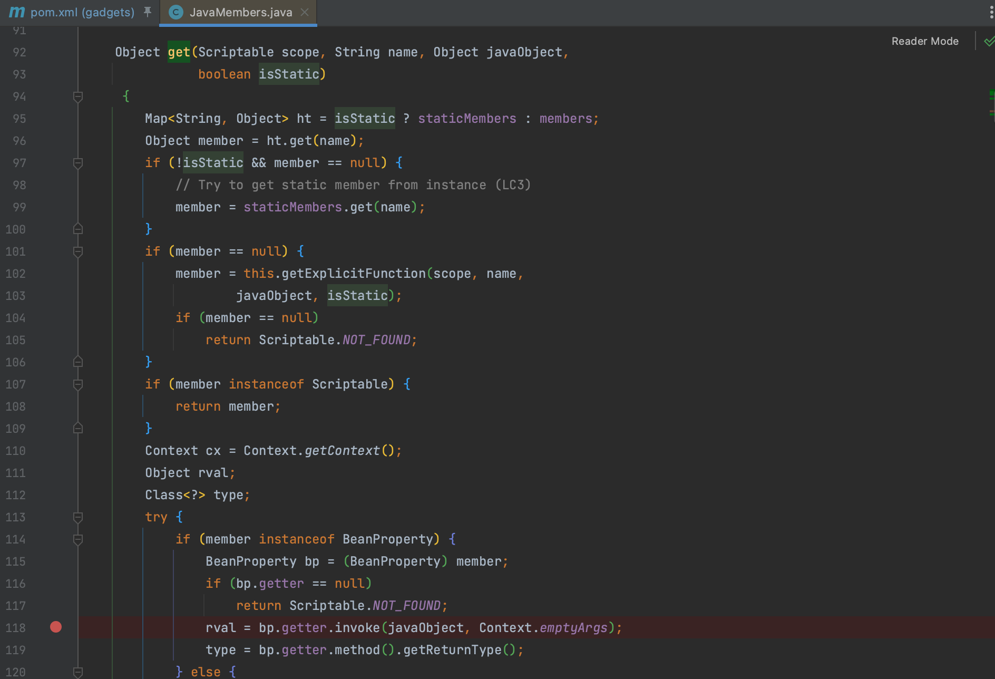Click the pin icon on pom.xml tab
The height and width of the screenshot is (679, 995).
[148, 12]
